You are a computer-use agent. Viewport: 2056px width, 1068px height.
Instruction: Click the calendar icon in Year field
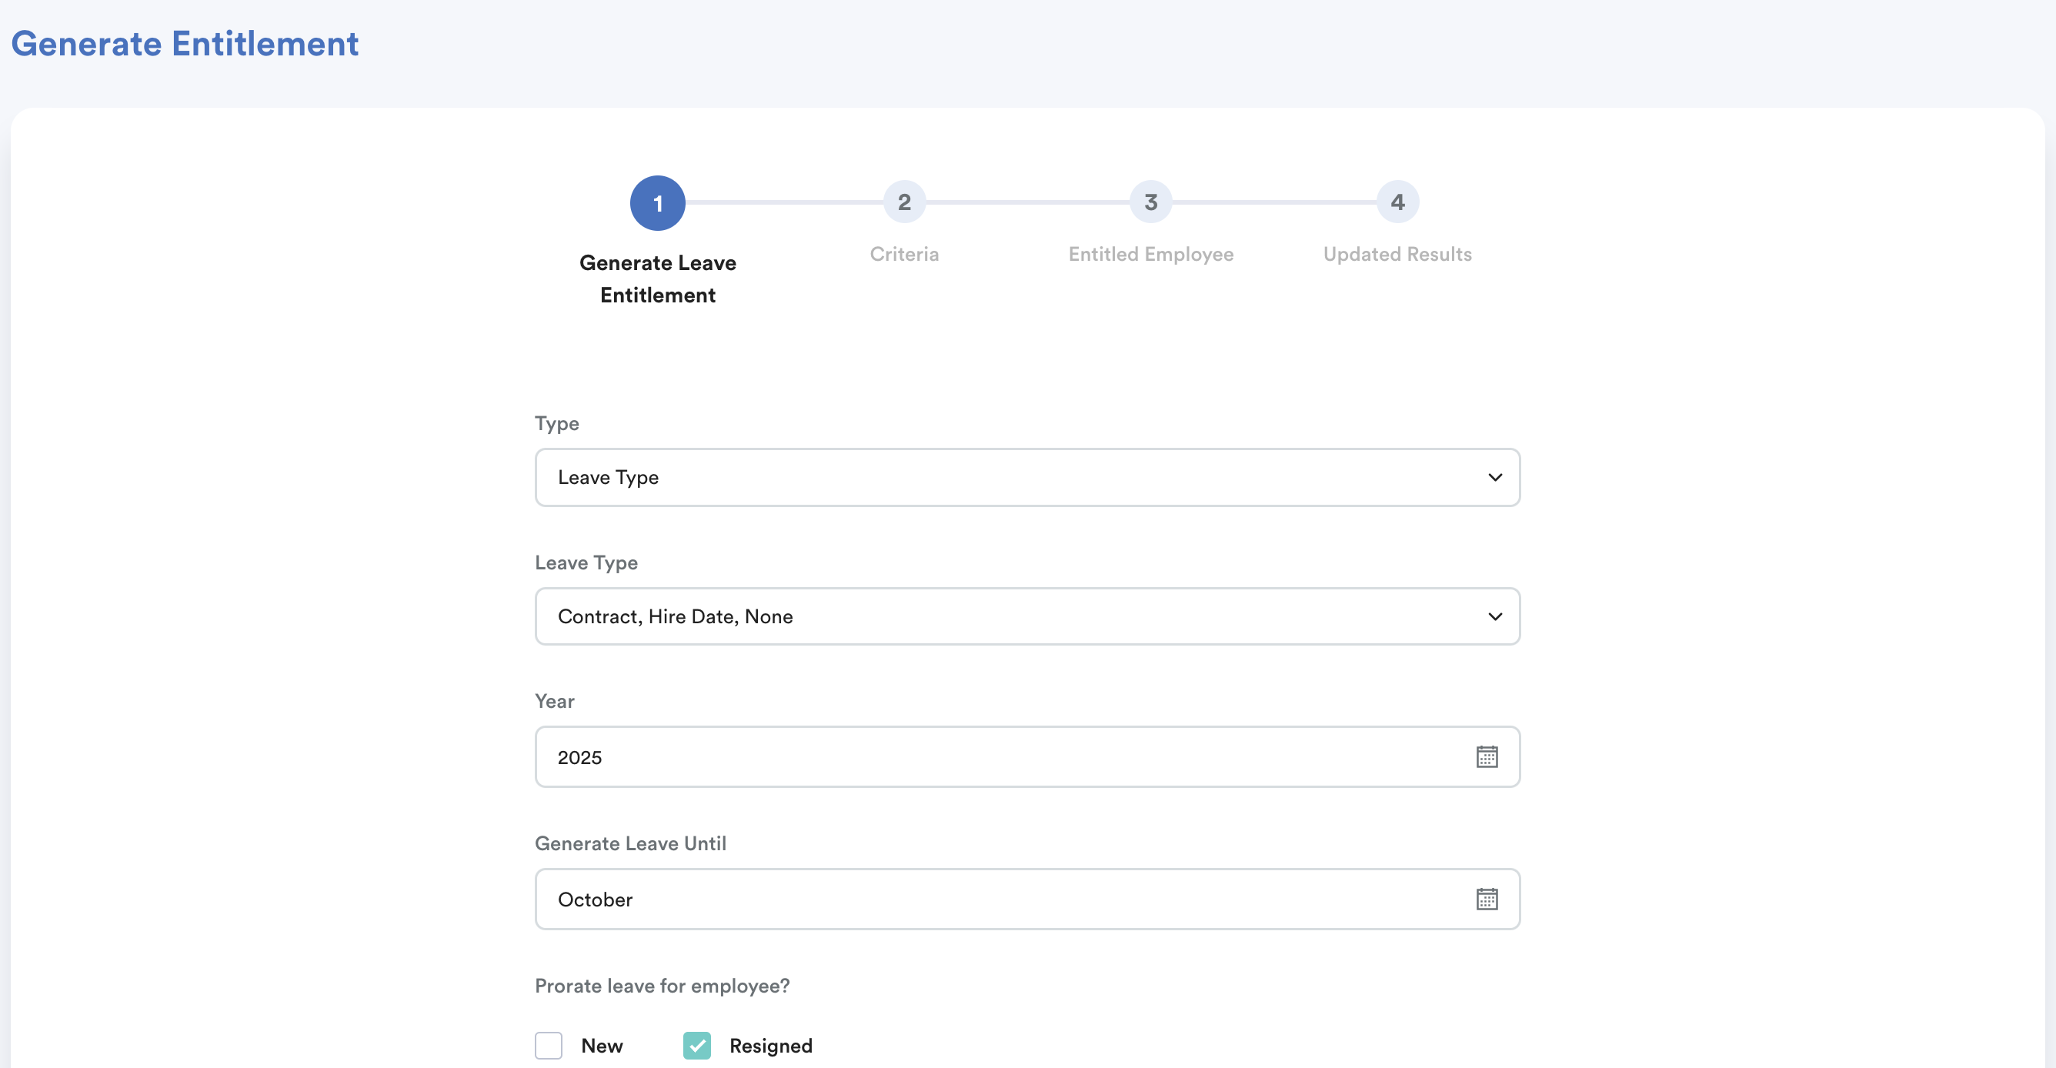coord(1486,756)
